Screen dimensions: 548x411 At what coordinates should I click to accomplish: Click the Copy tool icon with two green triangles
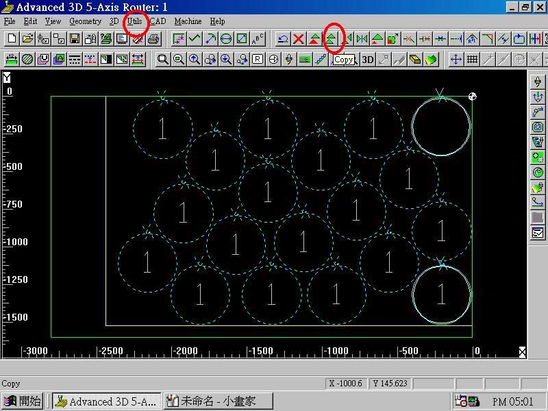[330, 38]
